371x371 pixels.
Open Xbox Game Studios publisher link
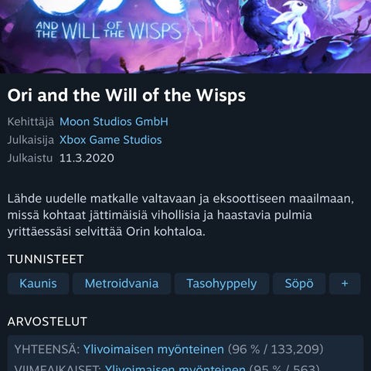pos(111,140)
